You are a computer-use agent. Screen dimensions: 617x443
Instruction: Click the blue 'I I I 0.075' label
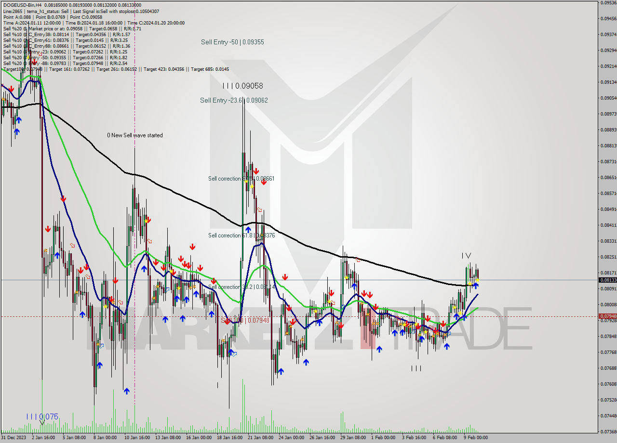tap(42, 417)
